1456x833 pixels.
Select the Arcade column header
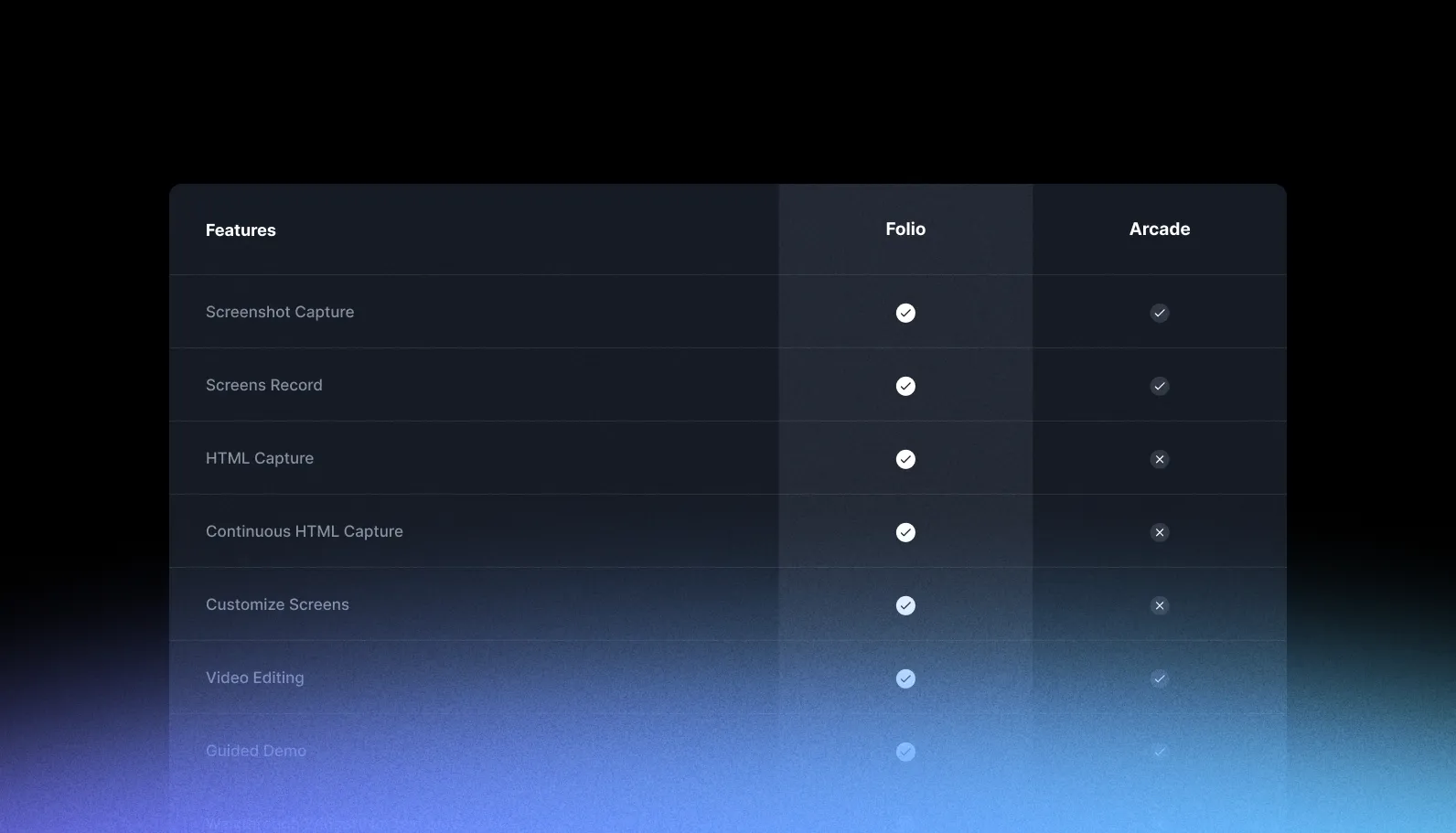tap(1160, 230)
